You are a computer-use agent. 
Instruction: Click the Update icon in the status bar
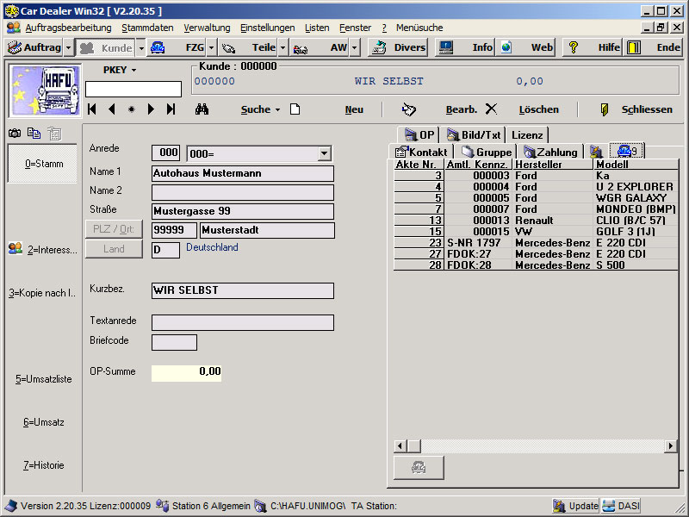(575, 506)
